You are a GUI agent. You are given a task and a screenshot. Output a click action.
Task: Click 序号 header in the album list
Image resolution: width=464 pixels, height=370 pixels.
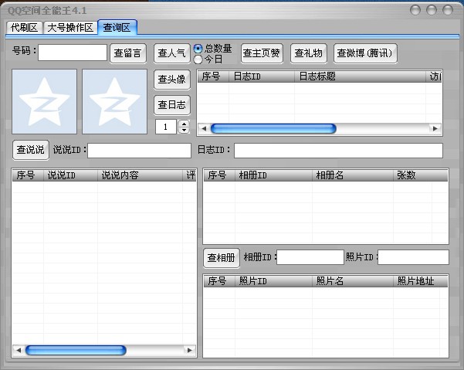coord(219,175)
